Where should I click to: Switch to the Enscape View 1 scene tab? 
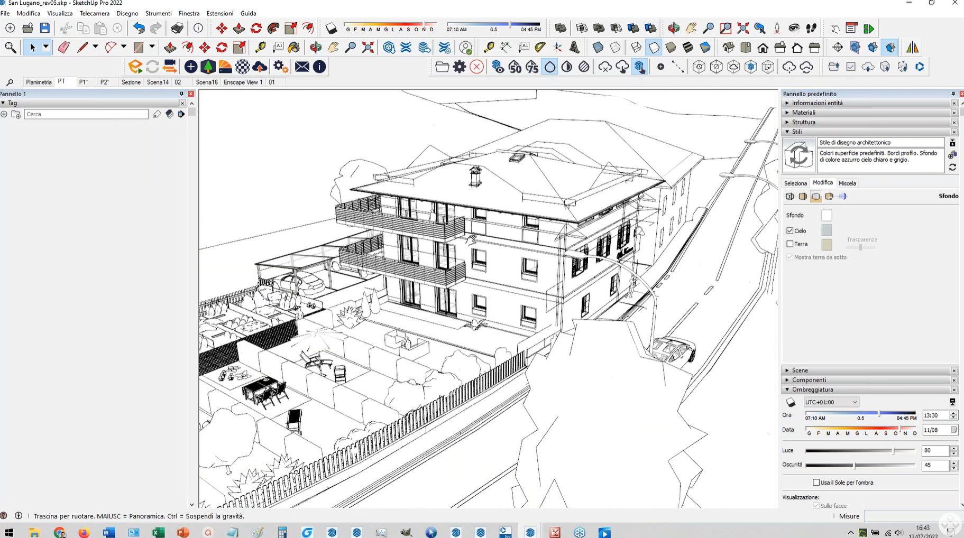(x=243, y=82)
